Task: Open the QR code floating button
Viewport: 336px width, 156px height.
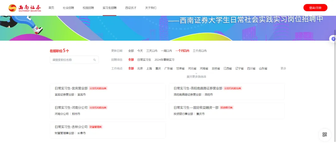Action: [x=324, y=135]
